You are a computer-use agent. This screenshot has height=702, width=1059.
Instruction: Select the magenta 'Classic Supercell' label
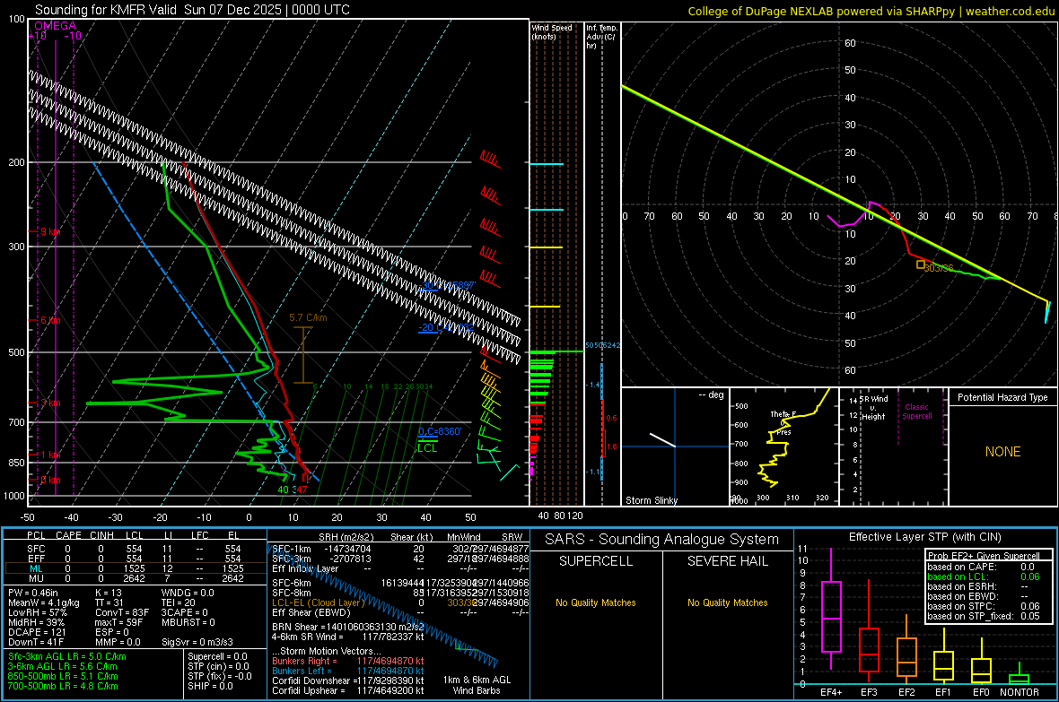tap(917, 412)
